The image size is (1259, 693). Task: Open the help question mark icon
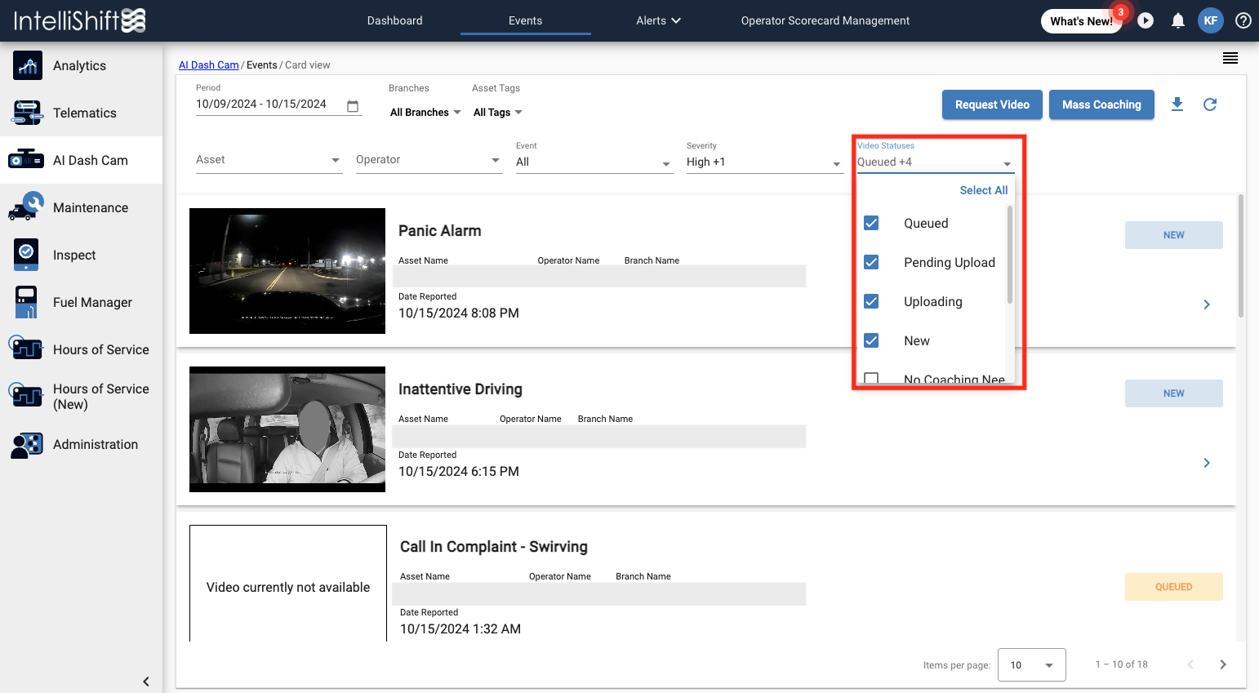click(x=1243, y=21)
